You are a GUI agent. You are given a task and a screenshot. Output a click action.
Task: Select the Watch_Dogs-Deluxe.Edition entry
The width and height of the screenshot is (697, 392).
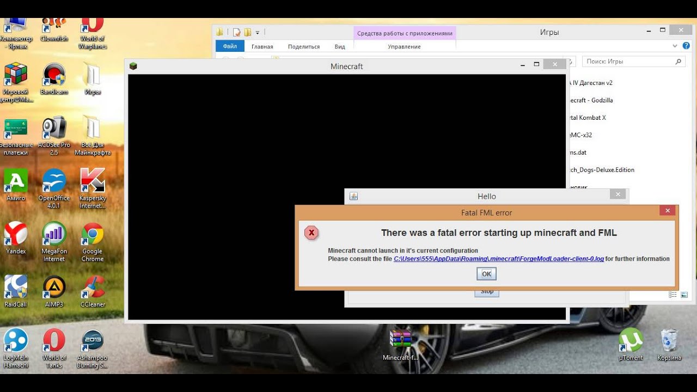point(602,170)
